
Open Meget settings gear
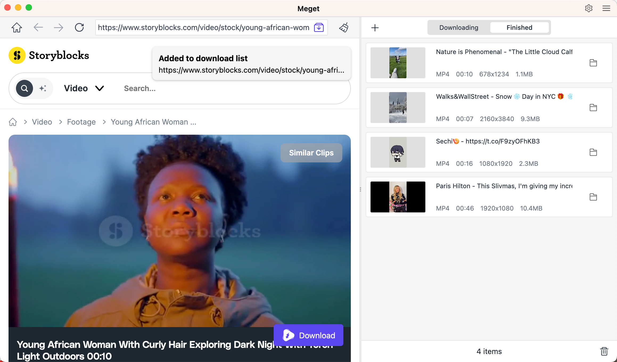point(589,8)
